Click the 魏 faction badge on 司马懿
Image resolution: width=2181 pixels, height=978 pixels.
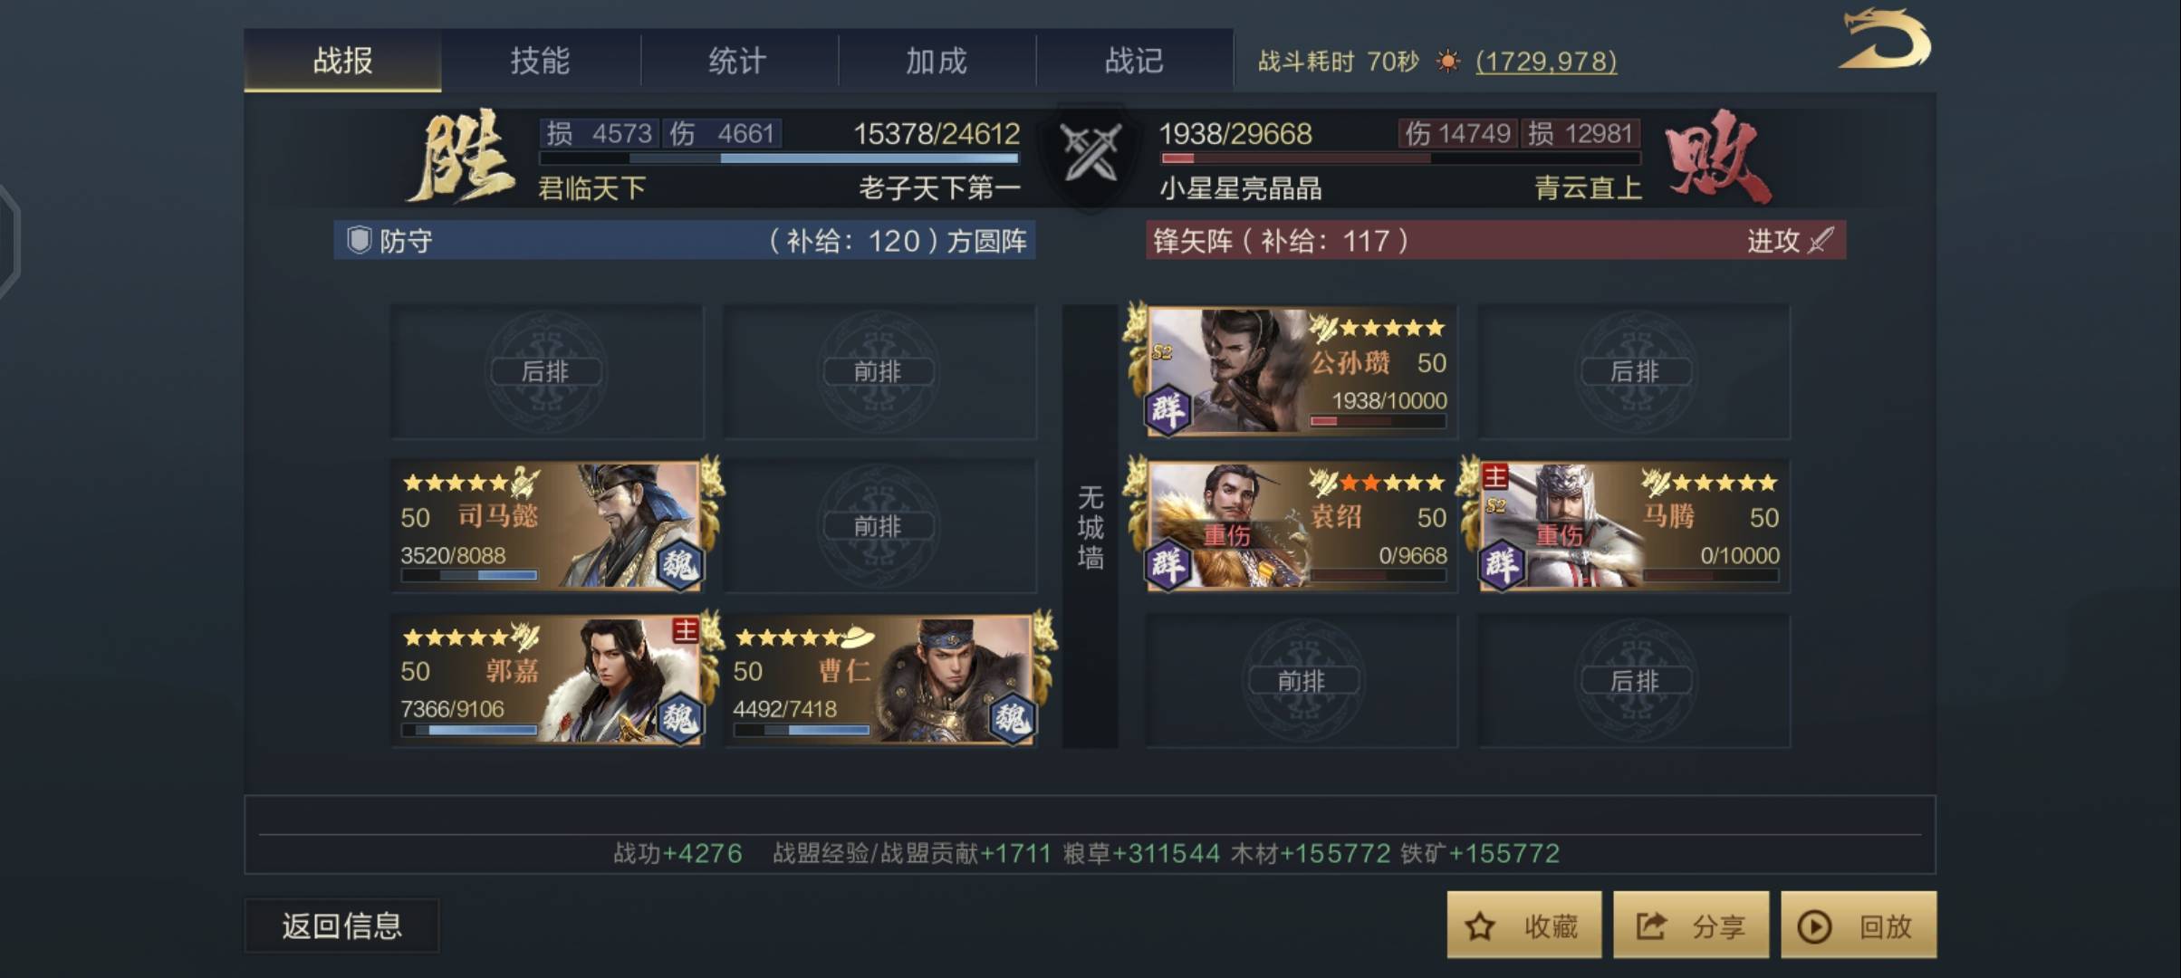[x=679, y=565]
